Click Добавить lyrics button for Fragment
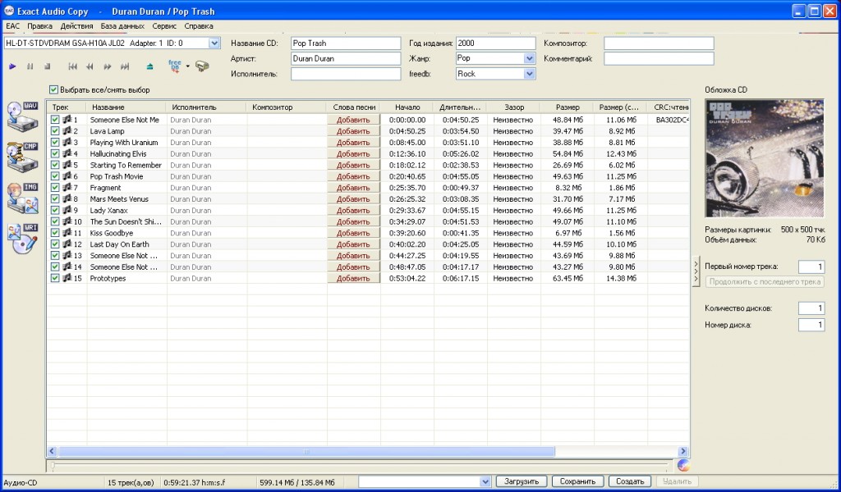Image resolution: width=841 pixels, height=492 pixels. tap(353, 188)
